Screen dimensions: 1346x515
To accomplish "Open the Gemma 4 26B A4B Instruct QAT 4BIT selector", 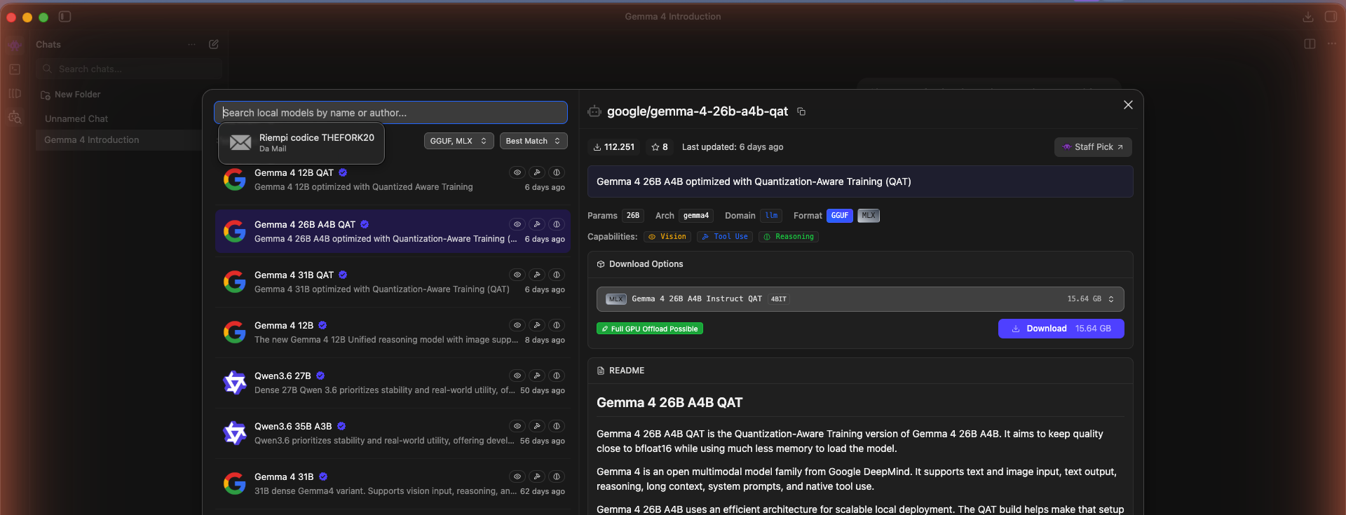I will pyautogui.click(x=860, y=299).
